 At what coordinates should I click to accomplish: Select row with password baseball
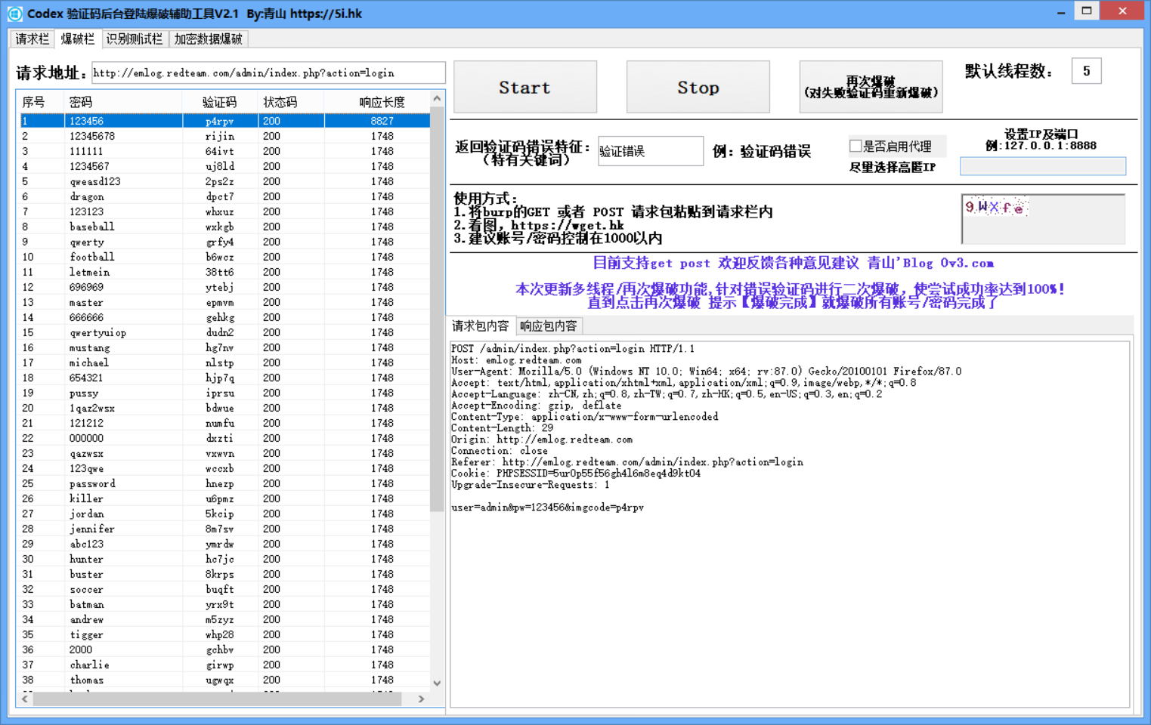pos(224,227)
